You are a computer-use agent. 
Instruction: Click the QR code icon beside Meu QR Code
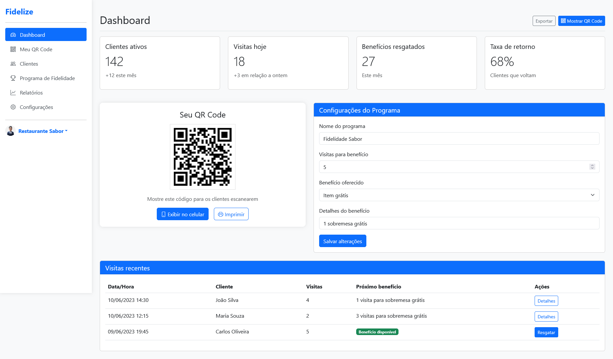tap(13, 49)
